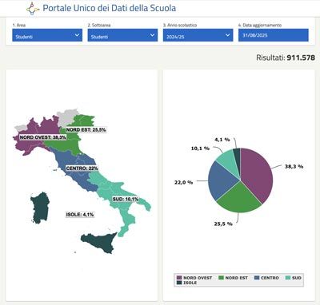
Task: Toggle SUD legend color swatch
Action: 288,278
